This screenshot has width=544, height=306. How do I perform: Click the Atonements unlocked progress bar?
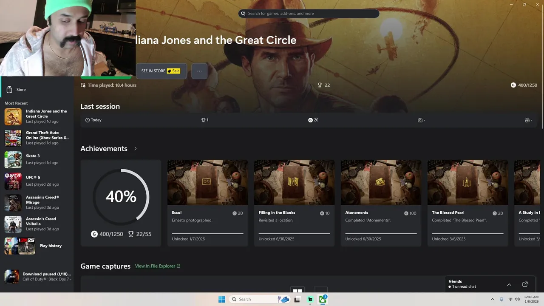[x=381, y=233]
